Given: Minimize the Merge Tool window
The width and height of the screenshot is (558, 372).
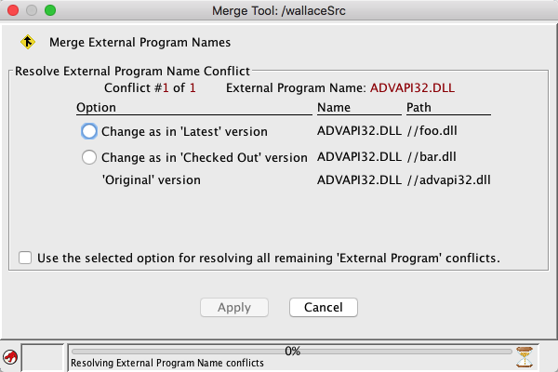Looking at the screenshot, I should coord(32,11).
